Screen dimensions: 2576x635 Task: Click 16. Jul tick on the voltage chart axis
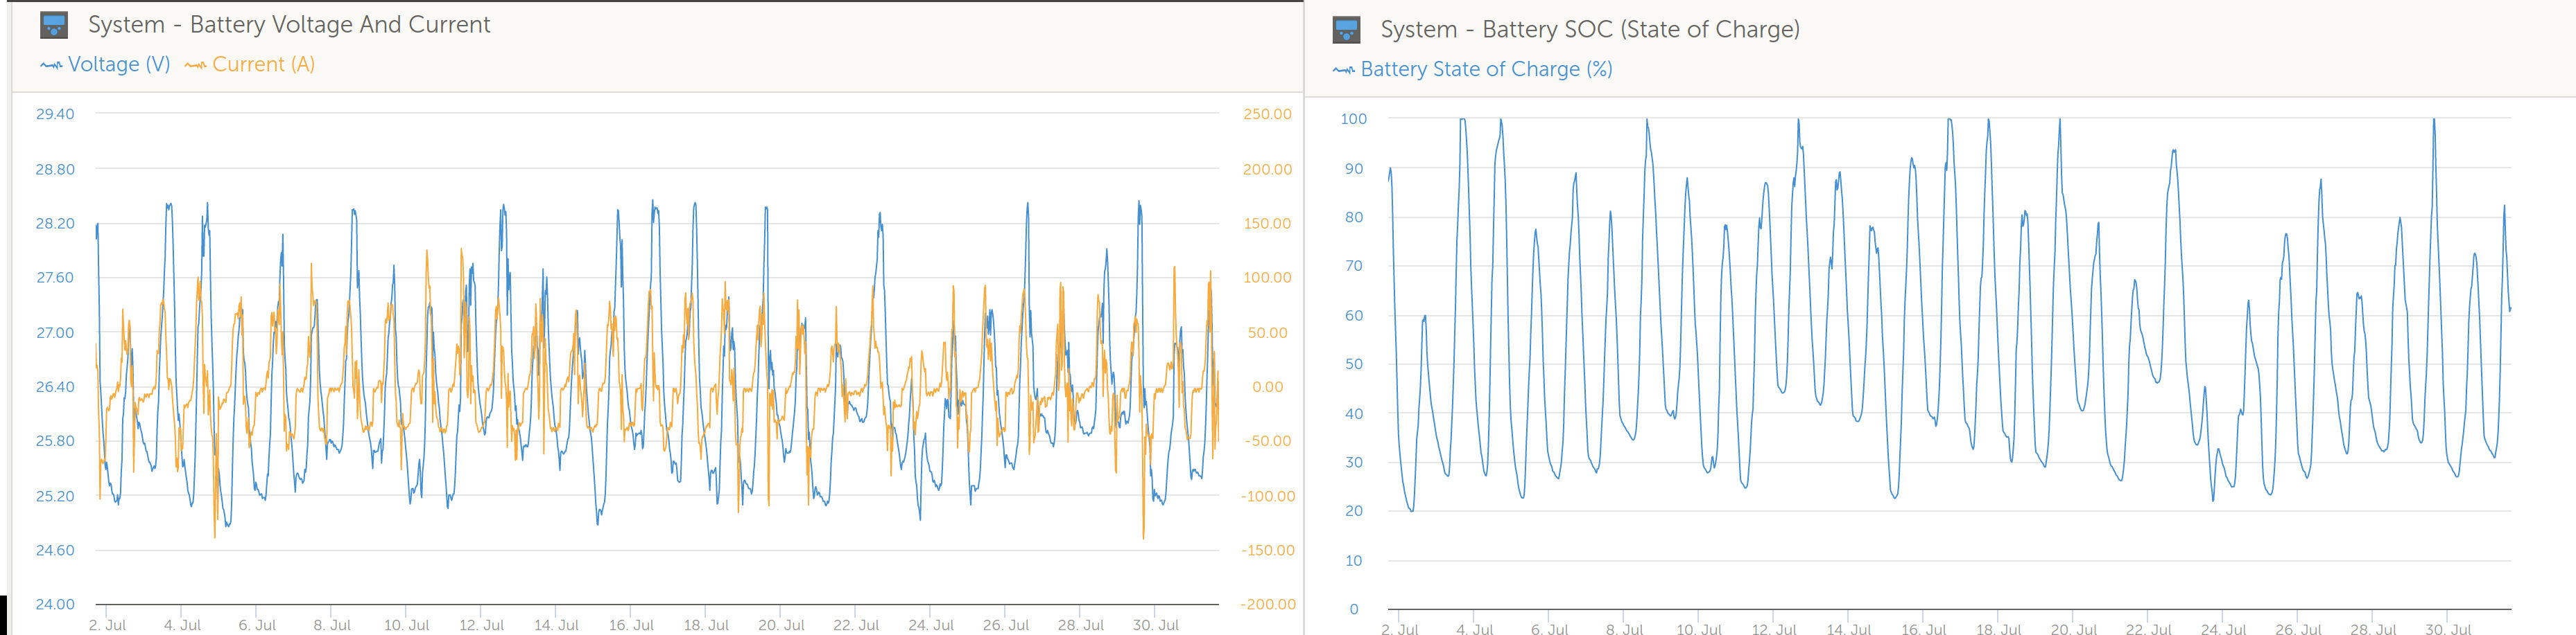click(x=631, y=625)
